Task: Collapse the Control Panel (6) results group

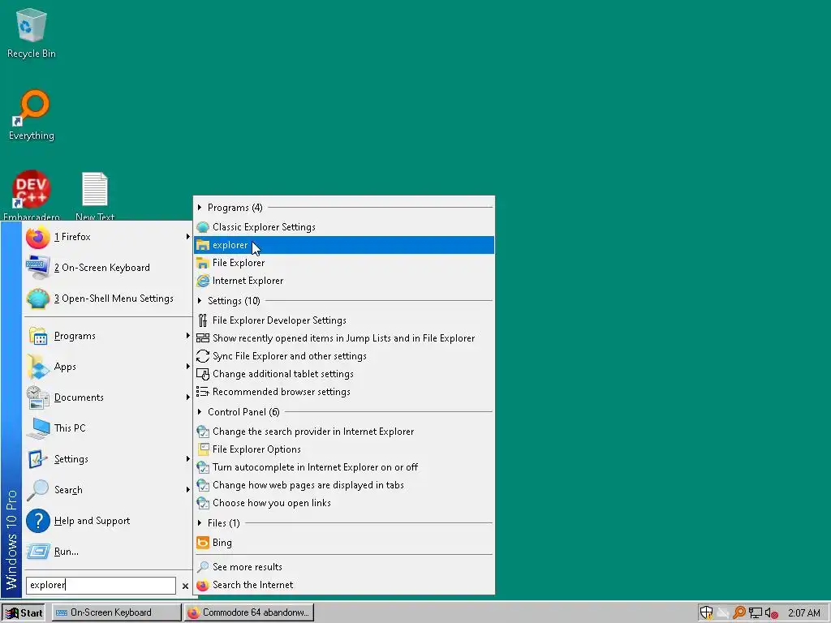Action: pos(200,411)
